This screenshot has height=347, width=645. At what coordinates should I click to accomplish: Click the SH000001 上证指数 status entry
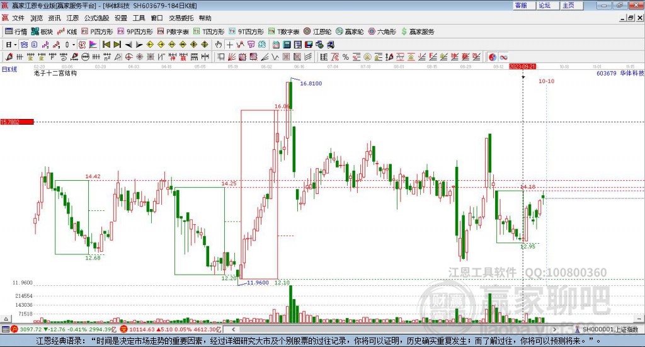(608, 329)
